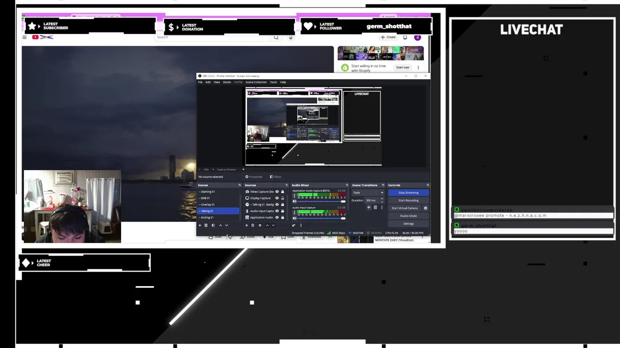Viewport: 620px width, 348px height.
Task: Open Shopify ad three-dot options
Action: tap(418, 68)
